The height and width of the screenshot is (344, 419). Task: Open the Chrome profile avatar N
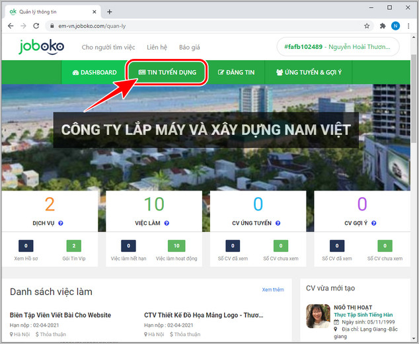pyautogui.click(x=395, y=26)
